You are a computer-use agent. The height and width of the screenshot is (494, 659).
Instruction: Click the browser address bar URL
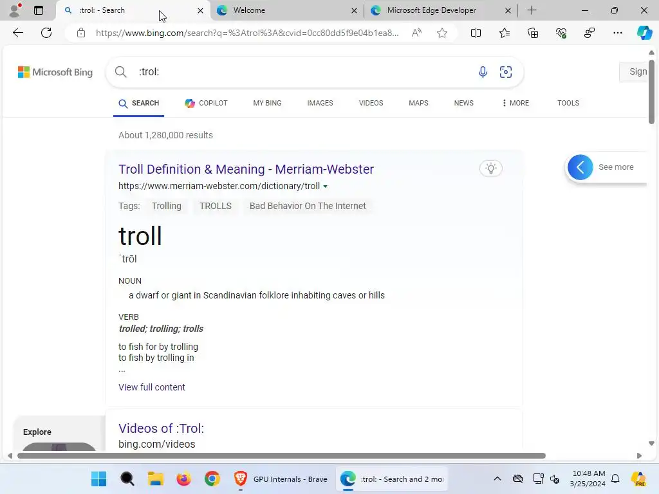tap(246, 33)
